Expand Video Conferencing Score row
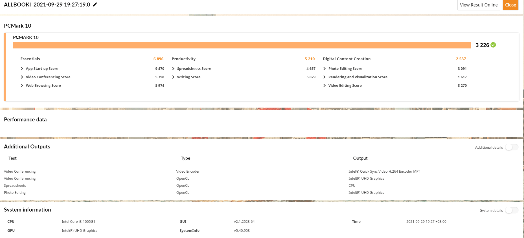The width and height of the screenshot is (524, 238). [x=22, y=77]
